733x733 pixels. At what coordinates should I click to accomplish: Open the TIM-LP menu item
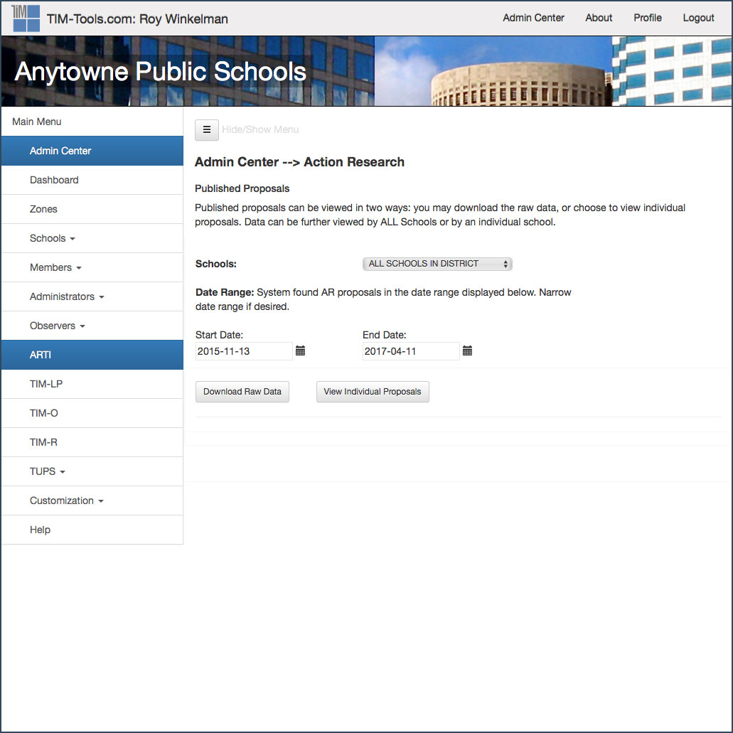click(x=92, y=384)
